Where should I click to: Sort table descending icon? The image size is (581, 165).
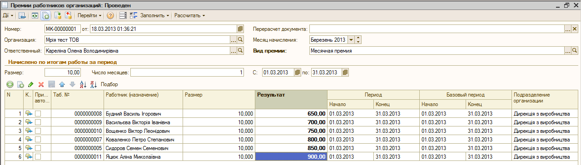[x=93, y=84]
